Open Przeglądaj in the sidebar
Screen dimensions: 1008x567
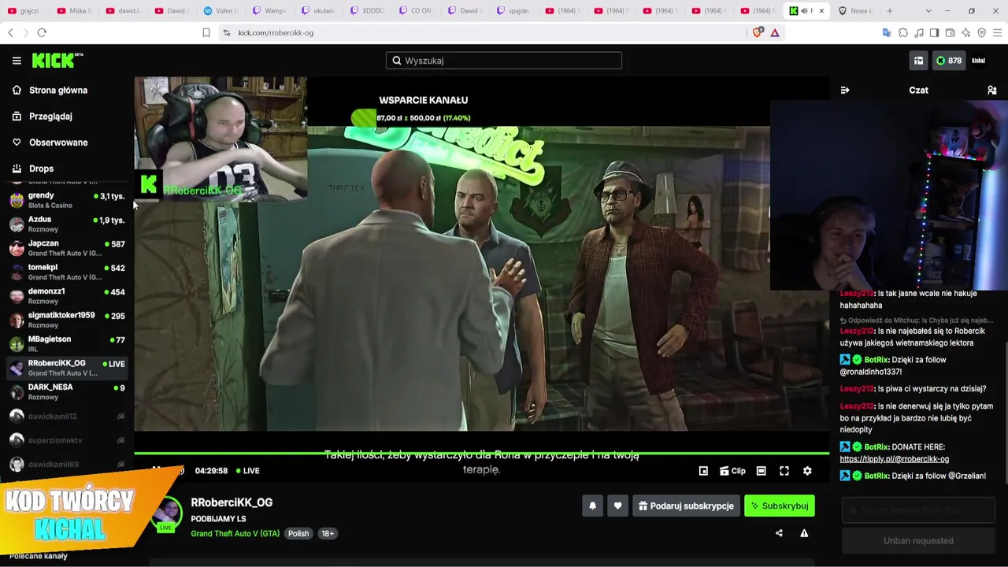[67, 117]
